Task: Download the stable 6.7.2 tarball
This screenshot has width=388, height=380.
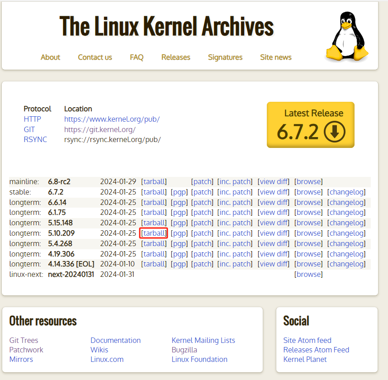Action: point(154,192)
